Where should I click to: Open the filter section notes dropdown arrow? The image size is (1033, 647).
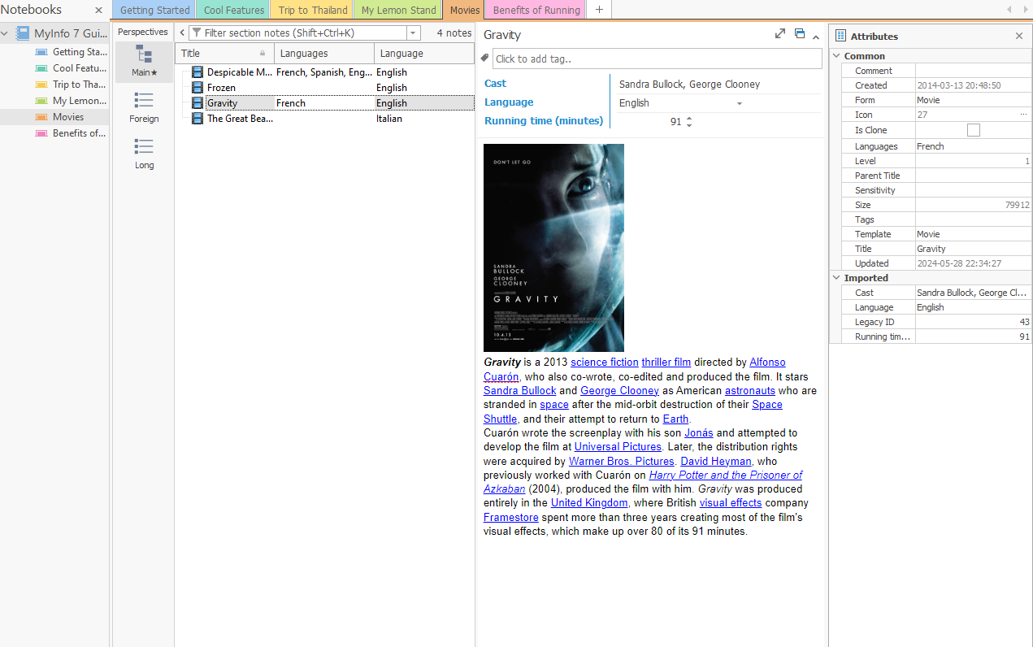point(414,33)
